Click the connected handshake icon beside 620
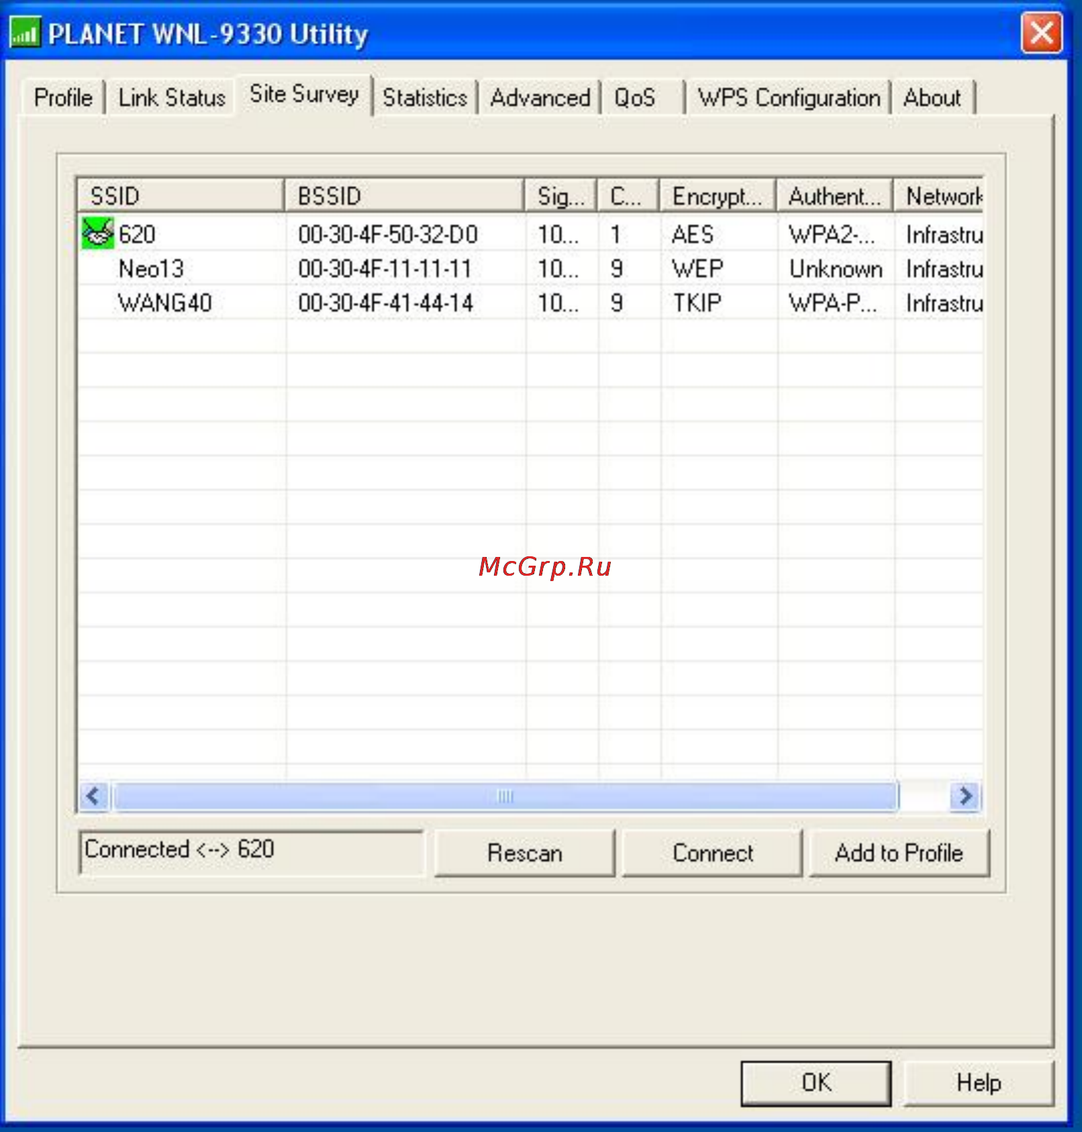The image size is (1082, 1132). point(98,234)
